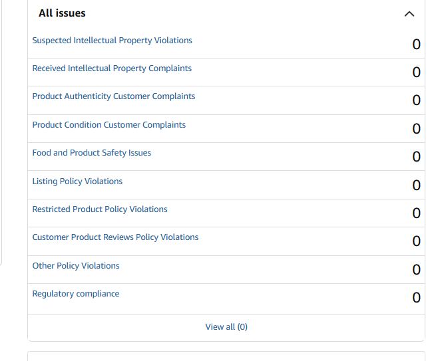448x361 pixels.
Task: Open Restricted Product Policy Violations
Action: (100, 209)
